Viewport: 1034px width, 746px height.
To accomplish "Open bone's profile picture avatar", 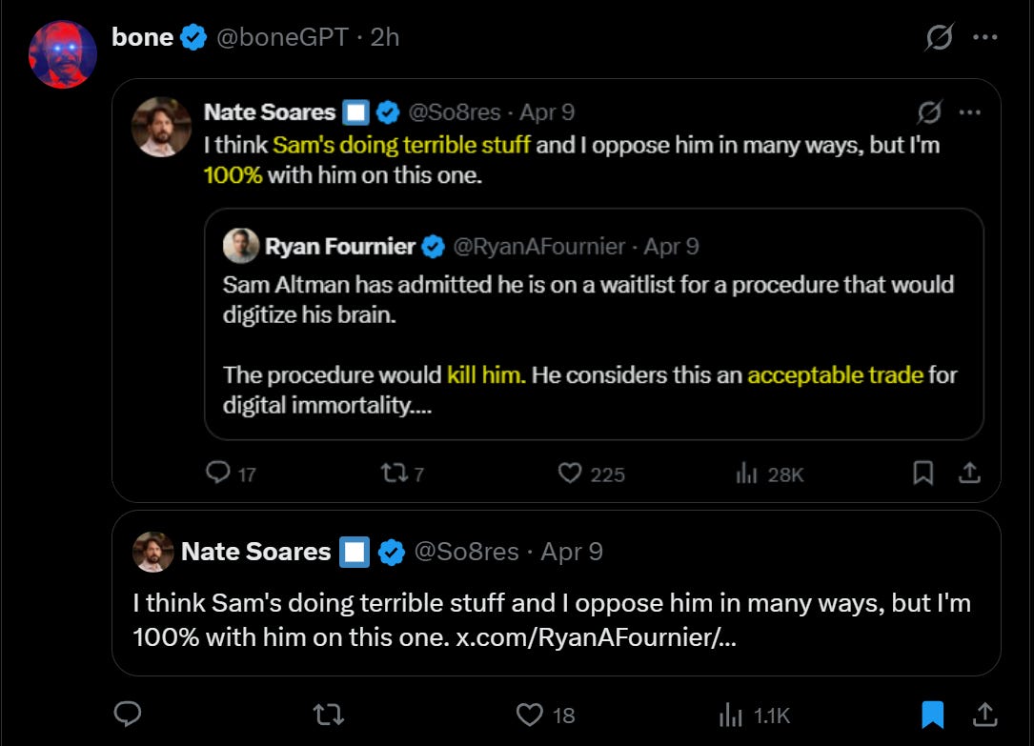I will pyautogui.click(x=63, y=54).
